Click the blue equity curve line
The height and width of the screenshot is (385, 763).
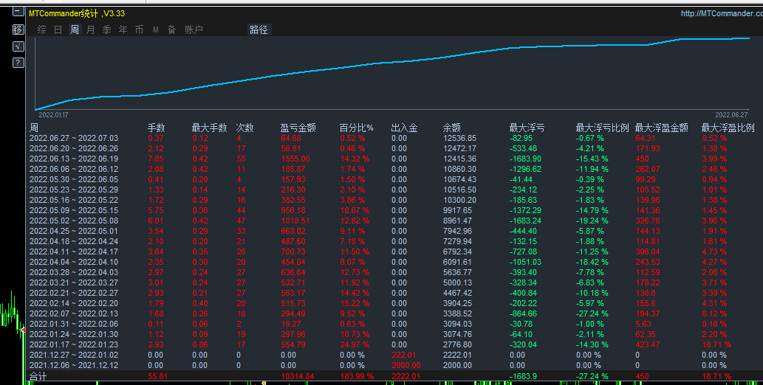392,62
